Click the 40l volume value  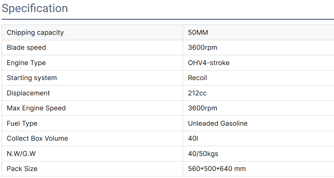tap(193, 138)
